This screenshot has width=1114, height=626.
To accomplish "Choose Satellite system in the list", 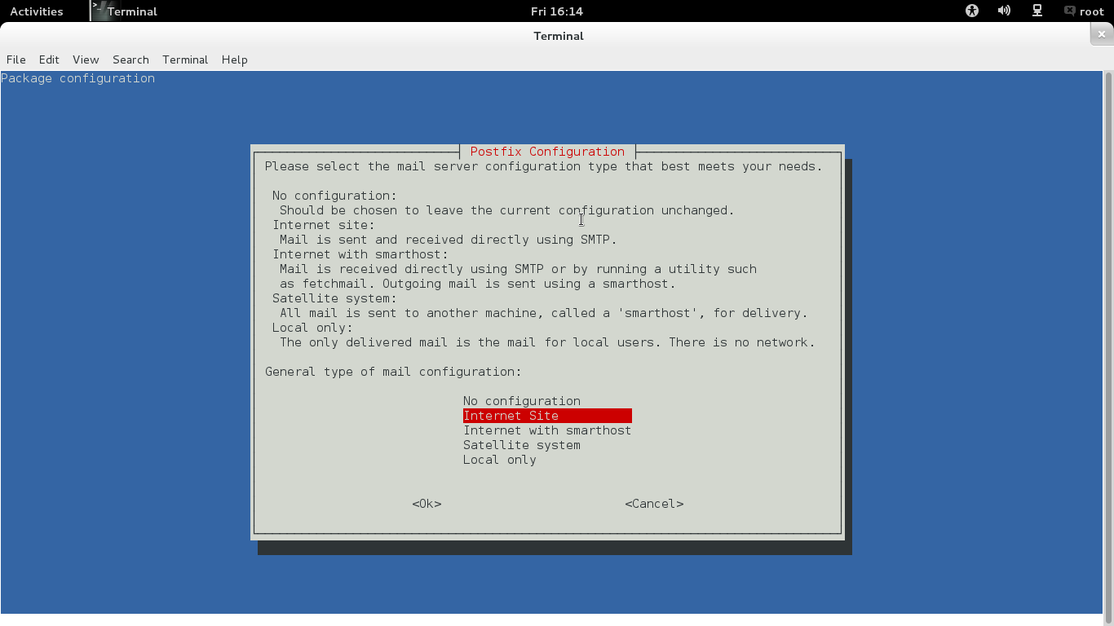I will (522, 445).
